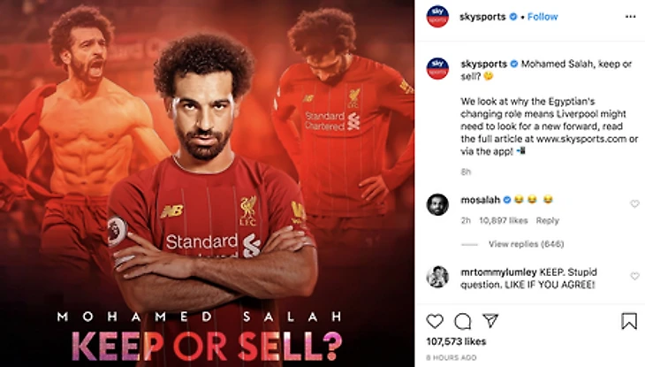Expand View replies (646)
Screen dimensions: 645x367
pos(526,244)
